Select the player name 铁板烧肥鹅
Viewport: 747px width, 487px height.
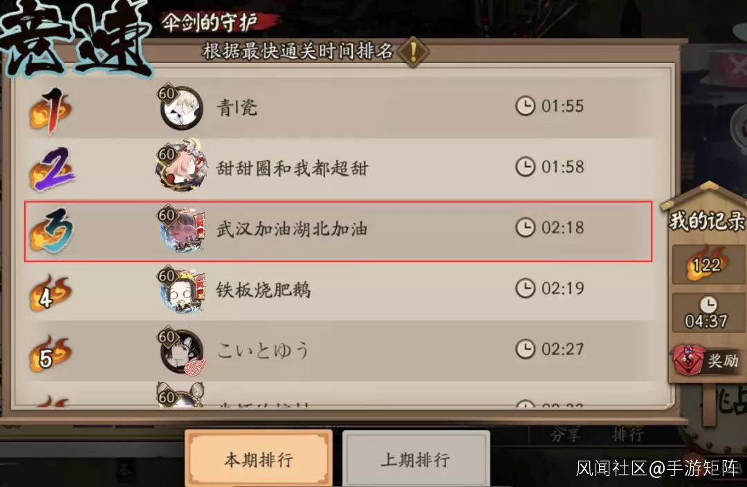click(x=264, y=289)
